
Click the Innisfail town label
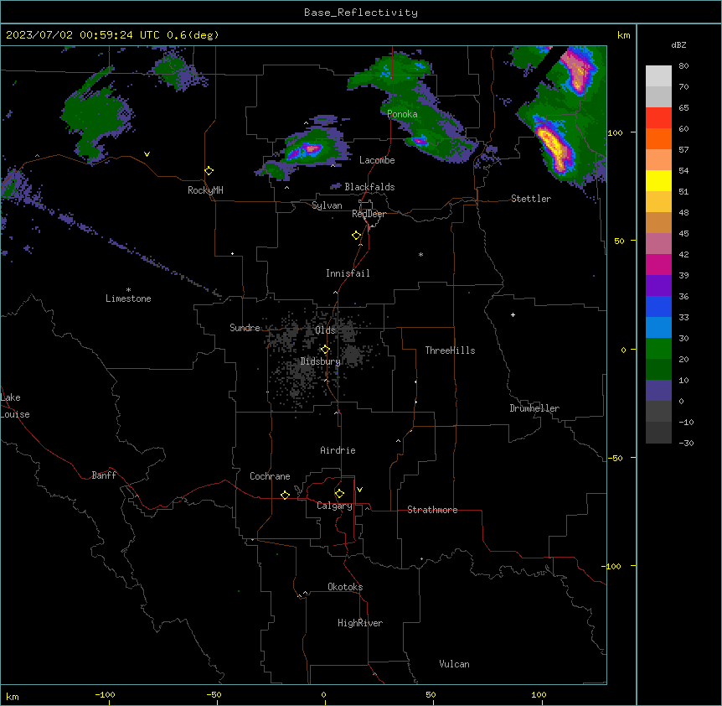(x=348, y=273)
